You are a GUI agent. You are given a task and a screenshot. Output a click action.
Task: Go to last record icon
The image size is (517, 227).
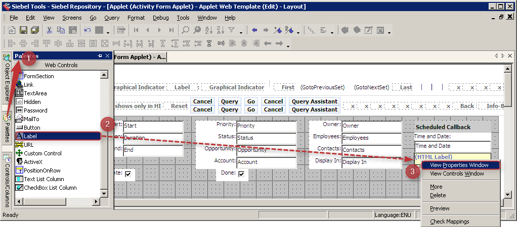pos(171,30)
